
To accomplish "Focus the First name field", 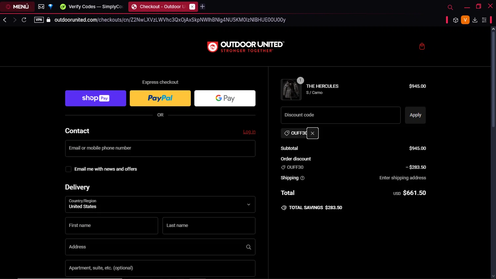I will pos(111,226).
